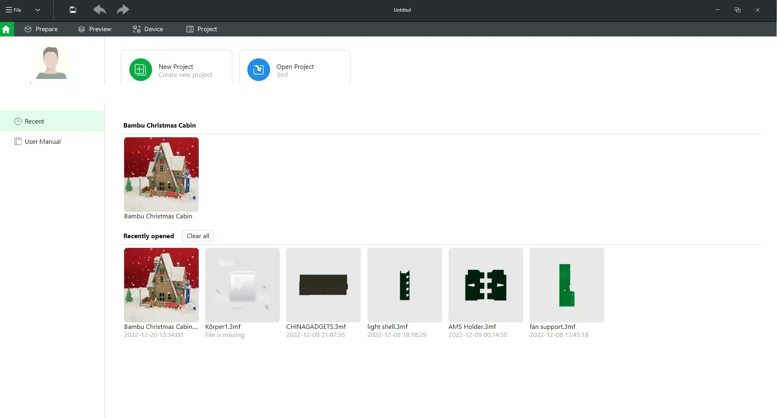Switch to the Device tab
Image resolution: width=777 pixels, height=418 pixels.
[148, 29]
